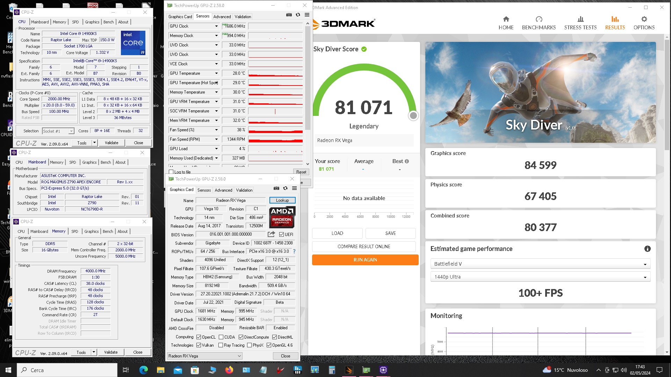This screenshot has width=671, height=377.
Task: Refresh readings in GPU-Z Sensors window
Action: (298, 15)
